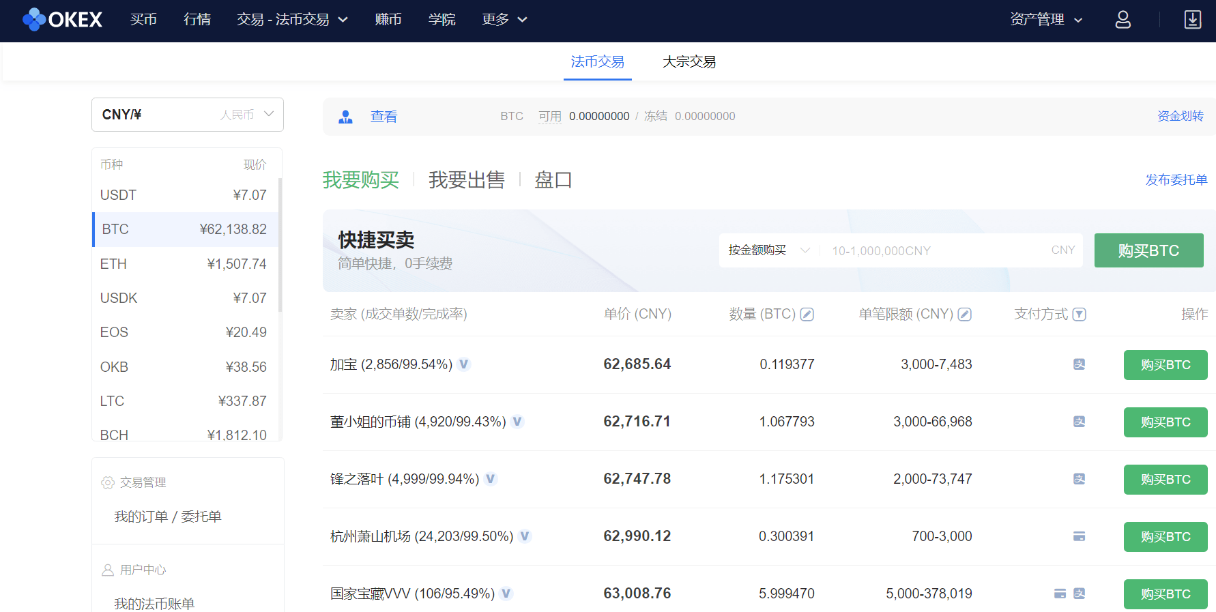The width and height of the screenshot is (1216, 612).
Task: Expand the 交易 - 法币交易 dropdown
Action: [293, 20]
